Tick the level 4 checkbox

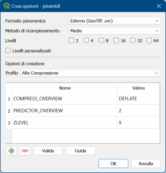click(86, 40)
